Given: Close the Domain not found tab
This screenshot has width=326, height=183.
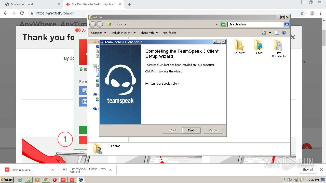Looking at the screenshot, I should point(59,4).
